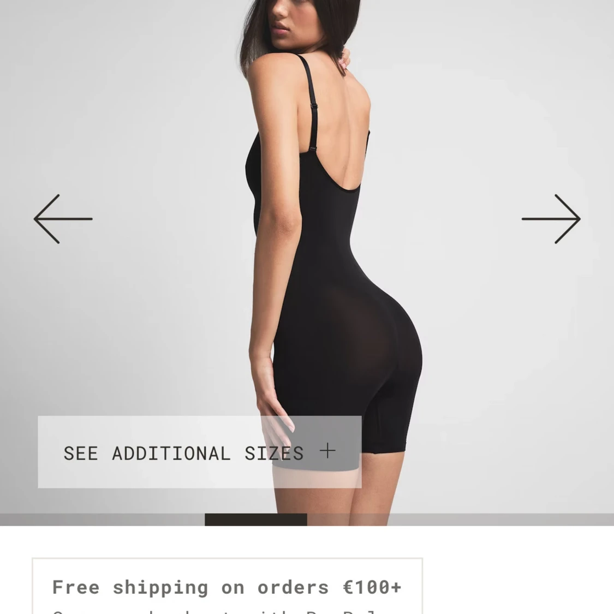Viewport: 614px width, 614px height.
Task: Click the right-pointing arrowhead on the gallery
Action: coord(568,219)
